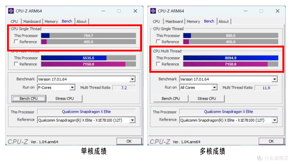Open Reference processor dropdown in right window
Image resolution: width=291 pixels, height=164 pixels.
click(x=275, y=120)
